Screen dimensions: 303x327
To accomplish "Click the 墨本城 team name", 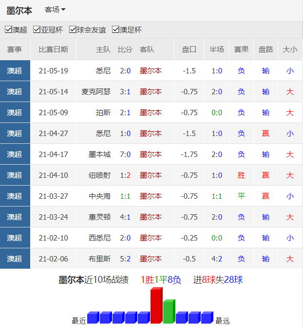I will [x=99, y=155].
